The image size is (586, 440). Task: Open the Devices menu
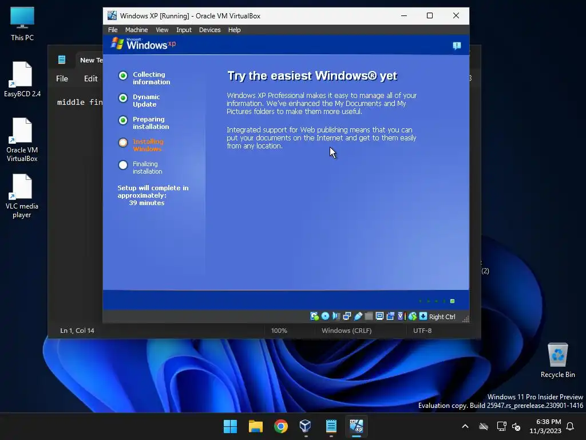click(x=209, y=30)
